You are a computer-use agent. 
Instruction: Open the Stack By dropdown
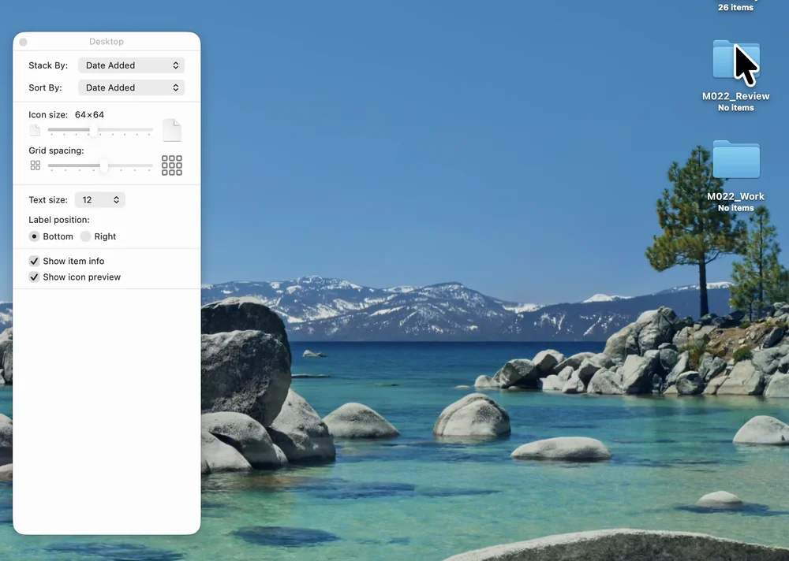pos(131,65)
